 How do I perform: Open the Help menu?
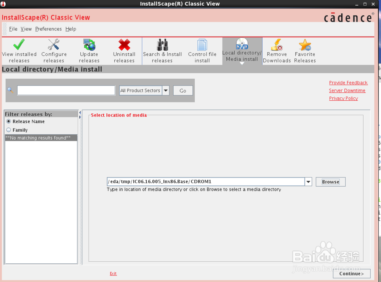(x=71, y=29)
